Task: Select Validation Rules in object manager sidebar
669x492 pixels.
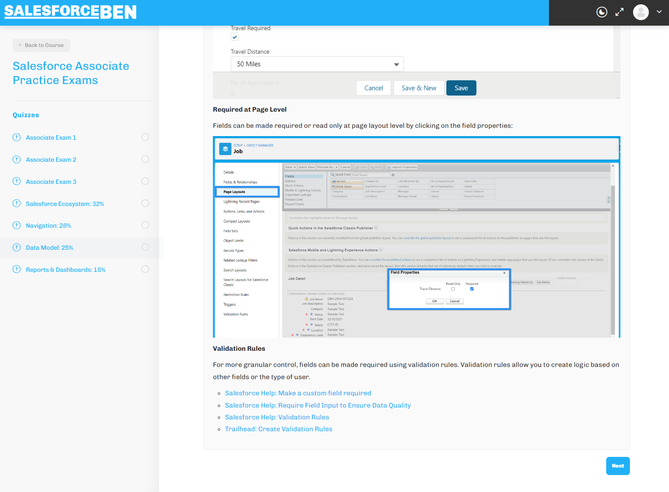Action: (236, 314)
